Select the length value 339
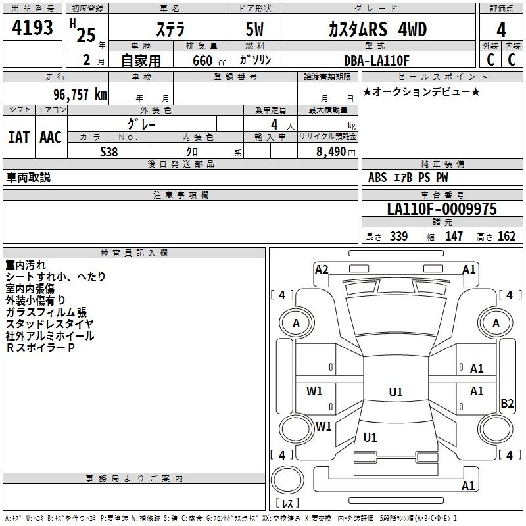 tap(398, 237)
